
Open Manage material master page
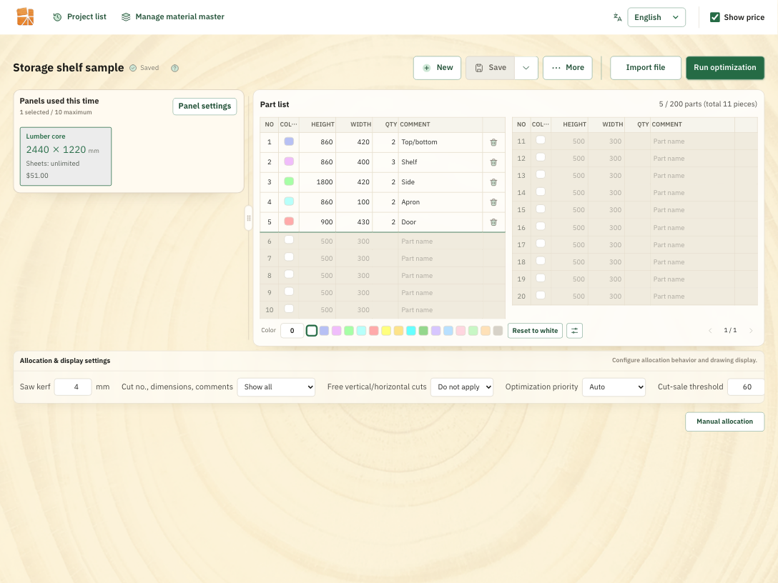[172, 17]
